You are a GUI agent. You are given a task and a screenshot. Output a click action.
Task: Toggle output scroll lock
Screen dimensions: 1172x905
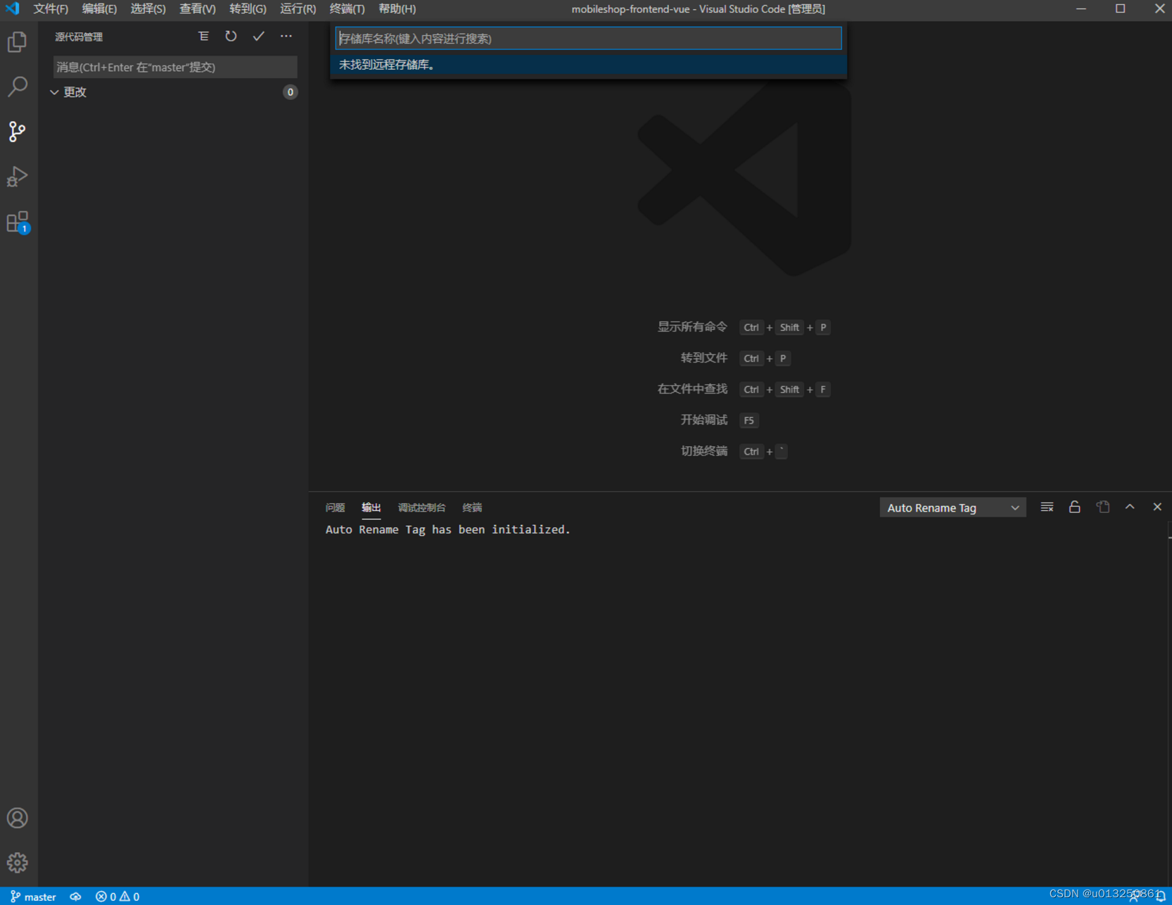(1074, 507)
